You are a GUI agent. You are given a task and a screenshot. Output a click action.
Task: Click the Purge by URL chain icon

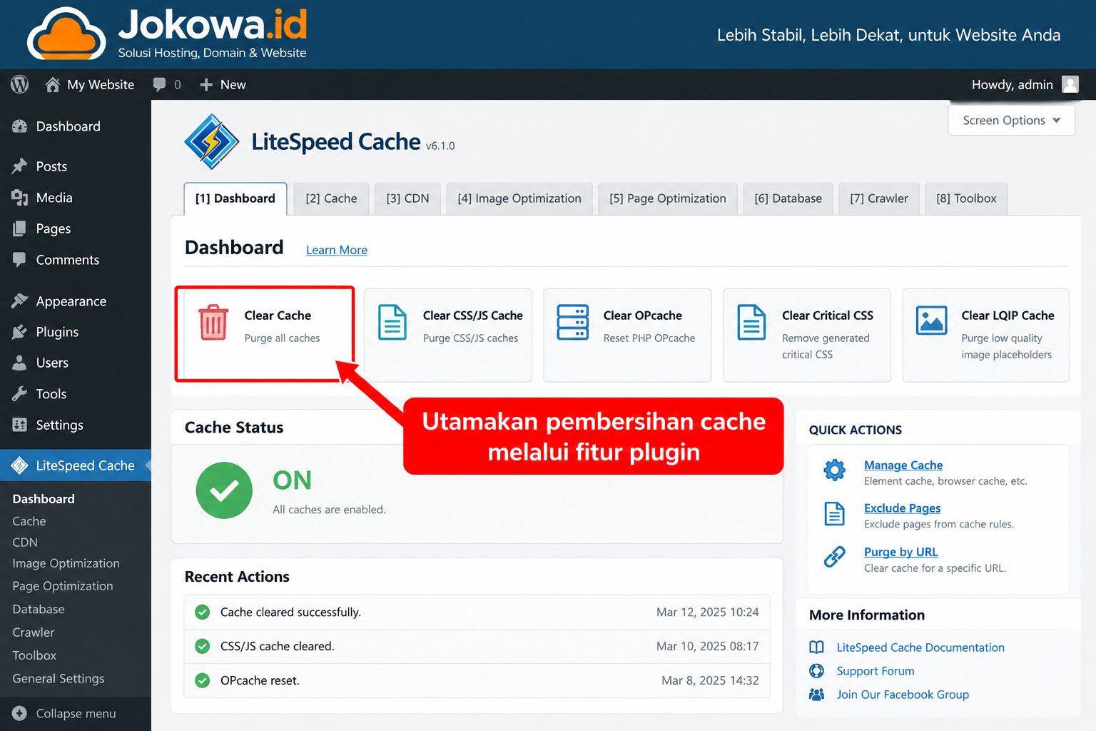834,557
